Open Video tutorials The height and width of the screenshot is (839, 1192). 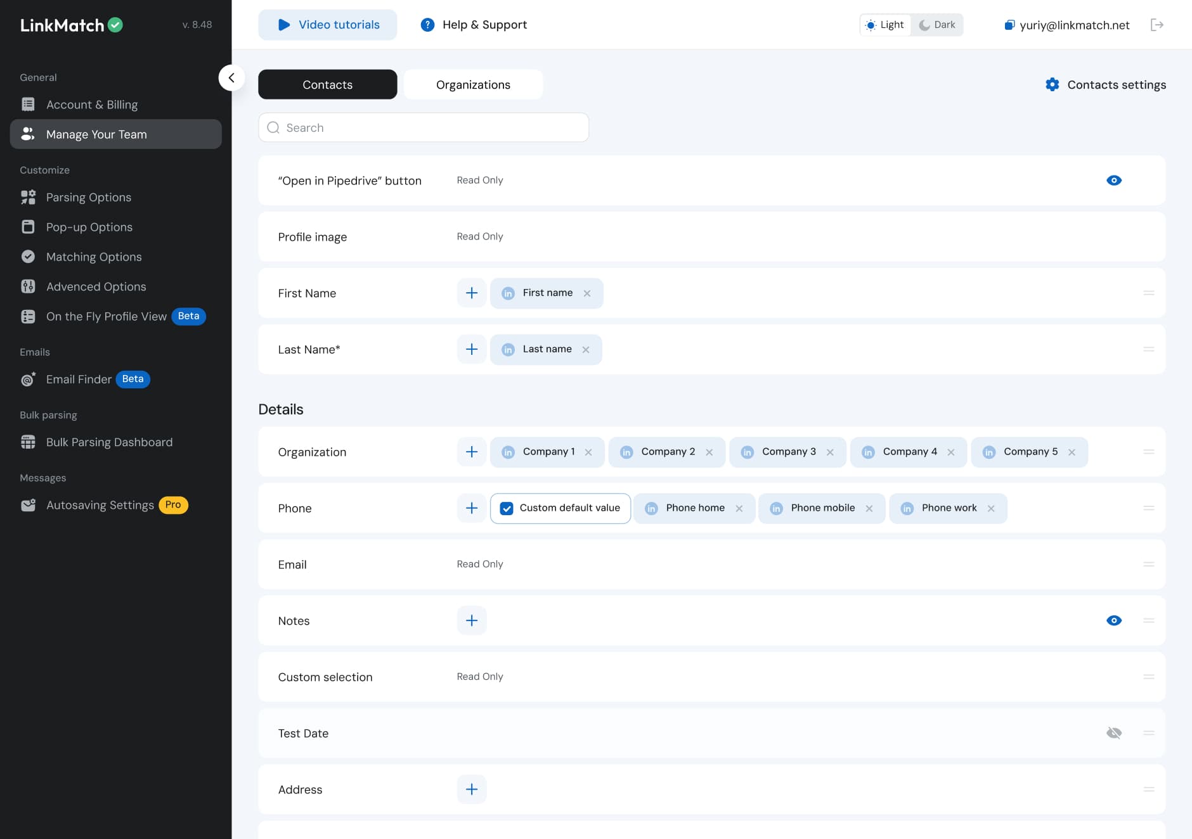point(327,25)
